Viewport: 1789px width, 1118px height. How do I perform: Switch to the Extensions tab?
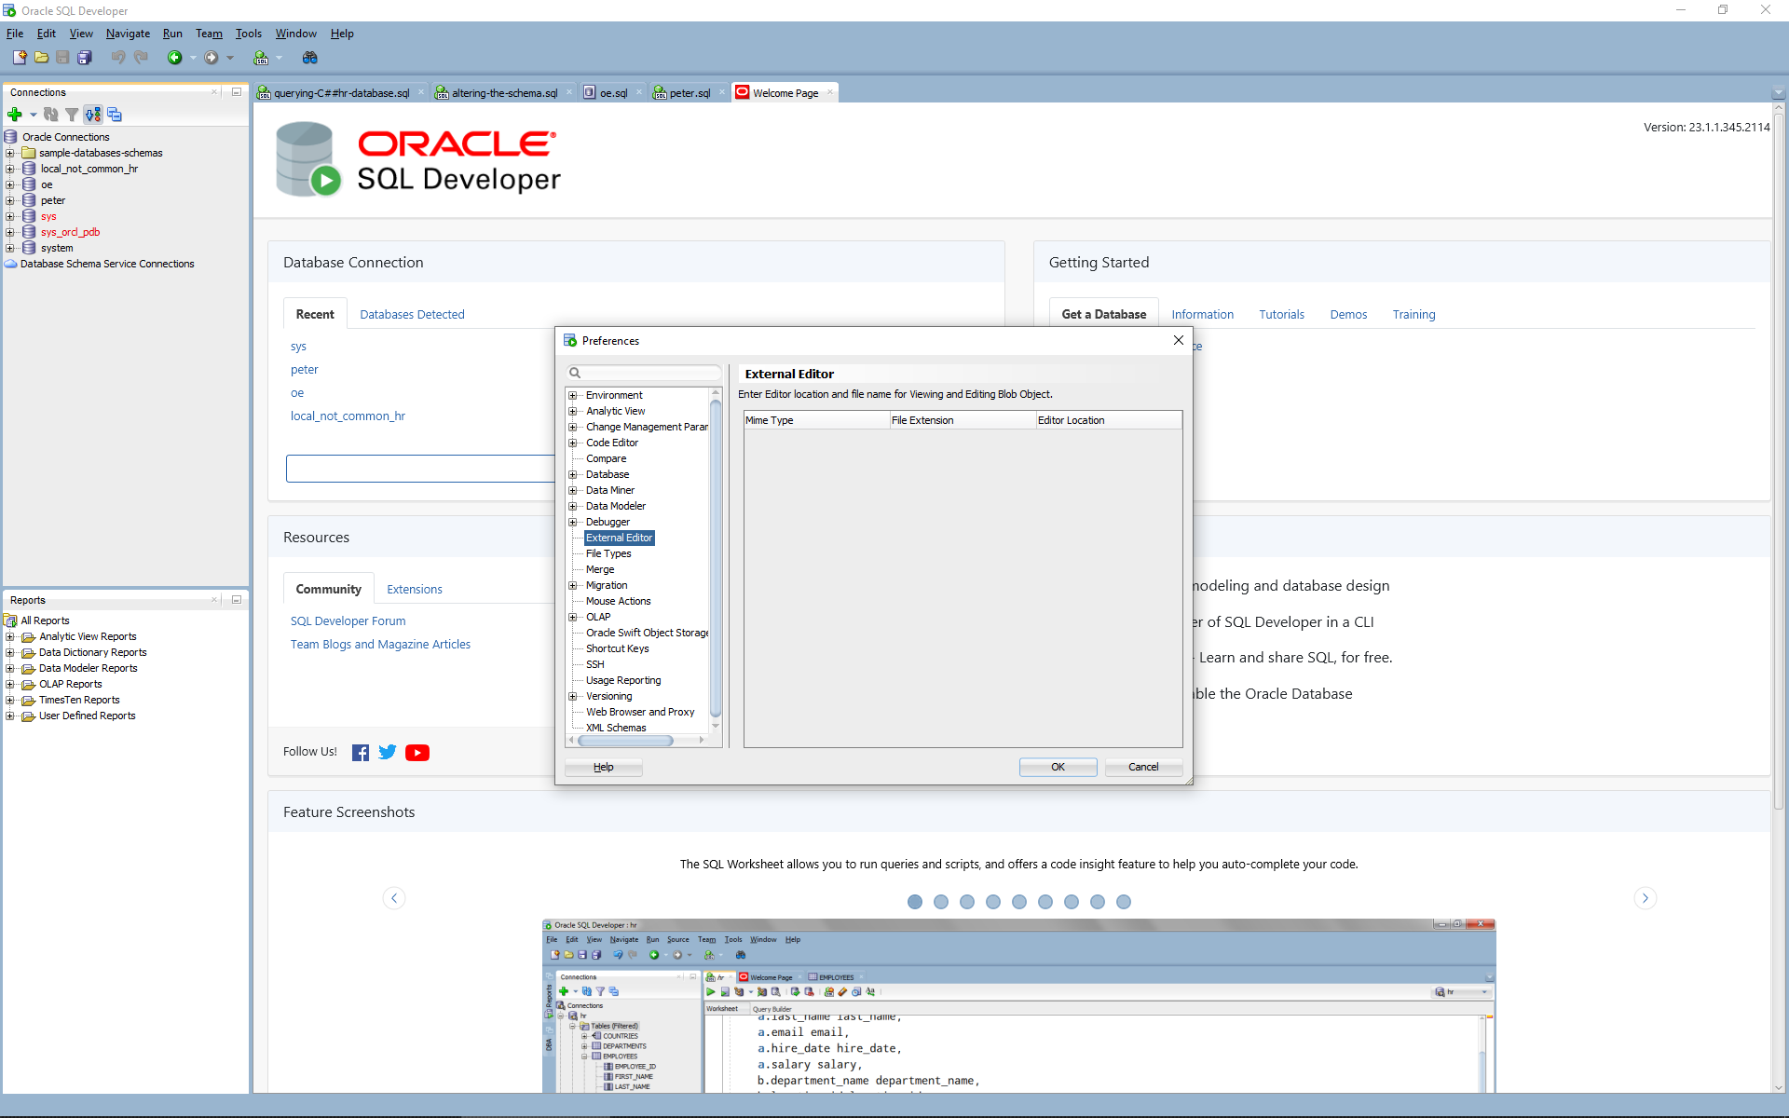(415, 589)
